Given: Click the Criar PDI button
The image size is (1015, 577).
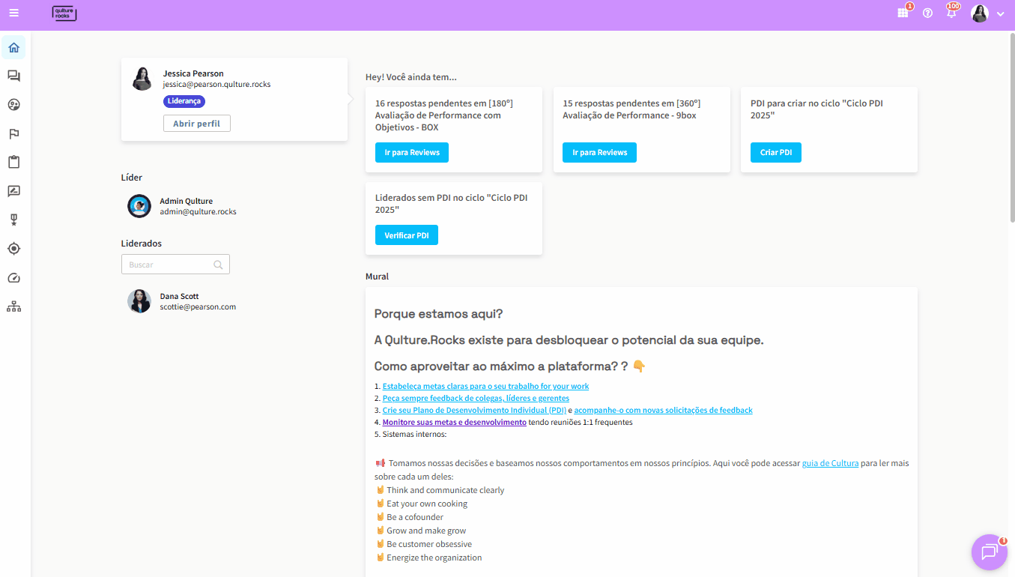Looking at the screenshot, I should [x=775, y=152].
